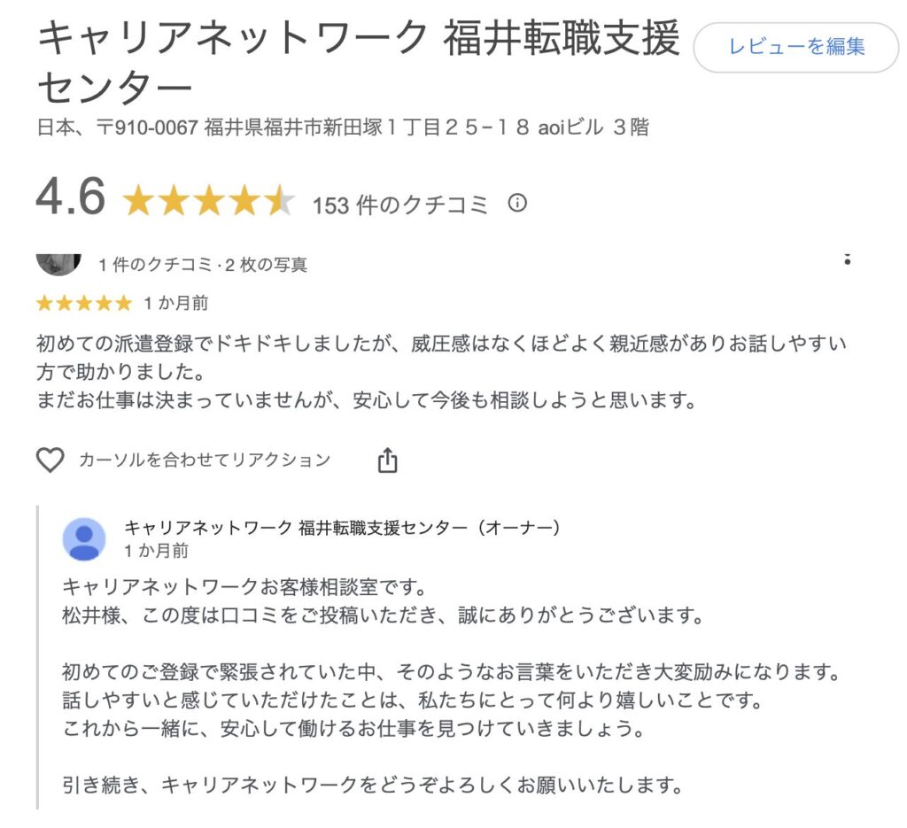Click the owner reply's 1 か月前 timestamp
The width and height of the screenshot is (907, 828).
(x=156, y=551)
